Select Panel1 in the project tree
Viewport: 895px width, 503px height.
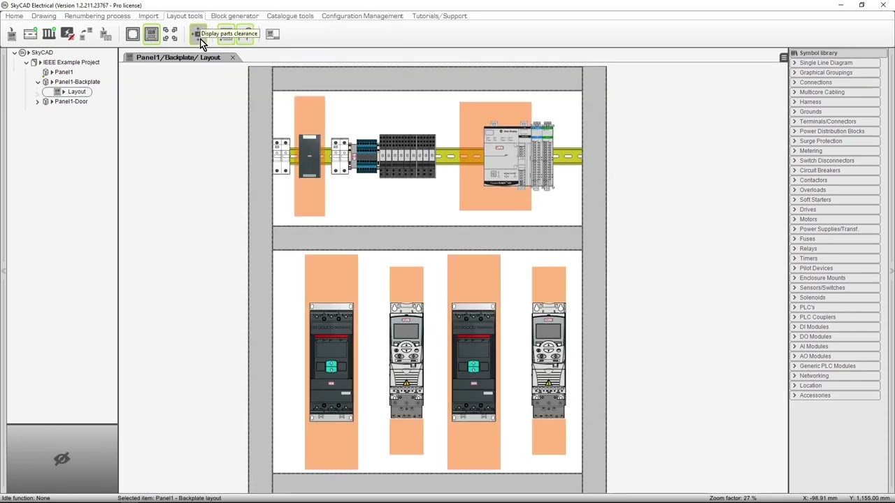pyautogui.click(x=64, y=72)
